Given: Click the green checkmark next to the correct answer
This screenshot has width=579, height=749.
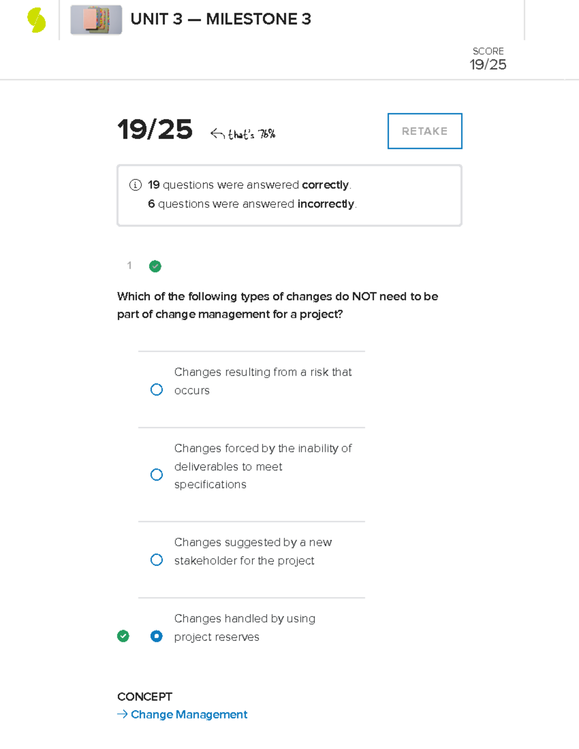Looking at the screenshot, I should (x=123, y=637).
